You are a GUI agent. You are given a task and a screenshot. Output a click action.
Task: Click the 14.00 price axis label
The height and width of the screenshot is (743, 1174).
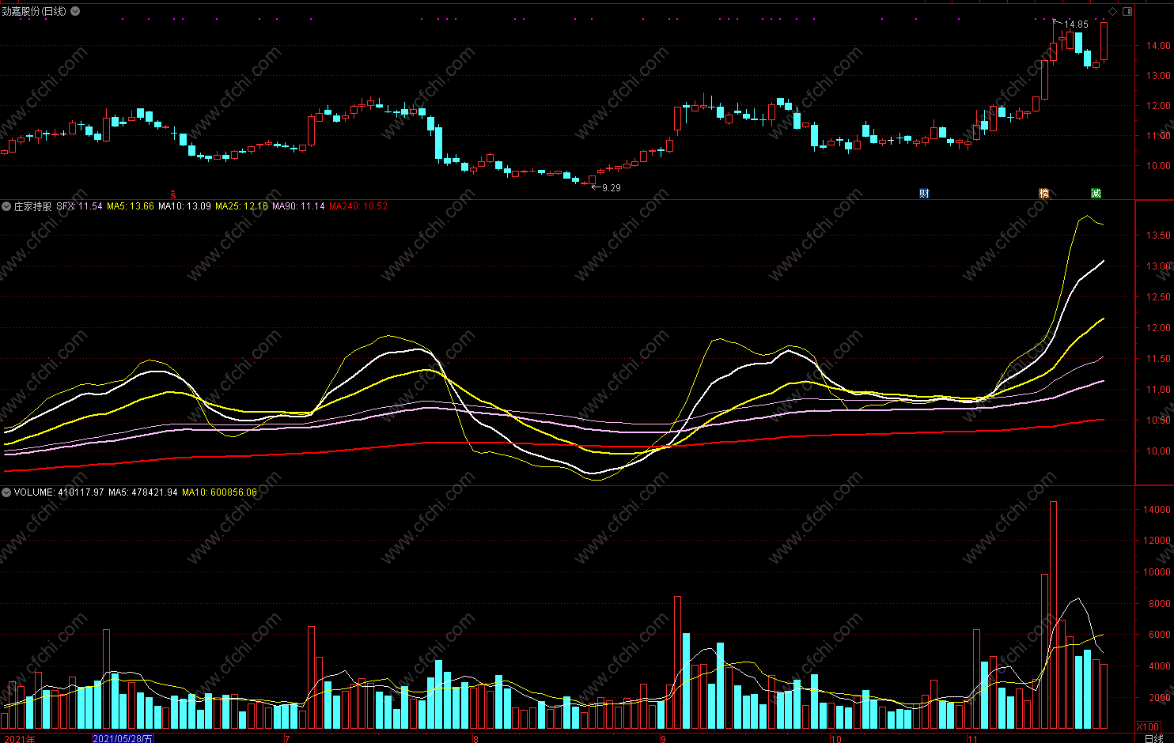[x=1157, y=46]
